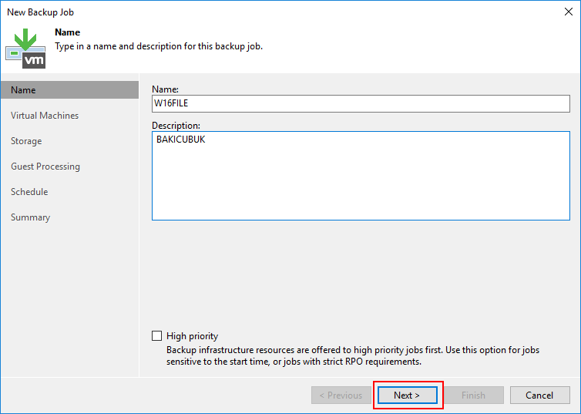Click the Description: label above the text box
Image resolution: width=581 pixels, height=414 pixels.
176,126
